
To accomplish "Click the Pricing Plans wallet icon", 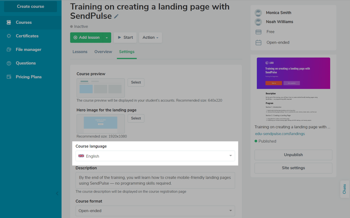I will pyautogui.click(x=9, y=77).
